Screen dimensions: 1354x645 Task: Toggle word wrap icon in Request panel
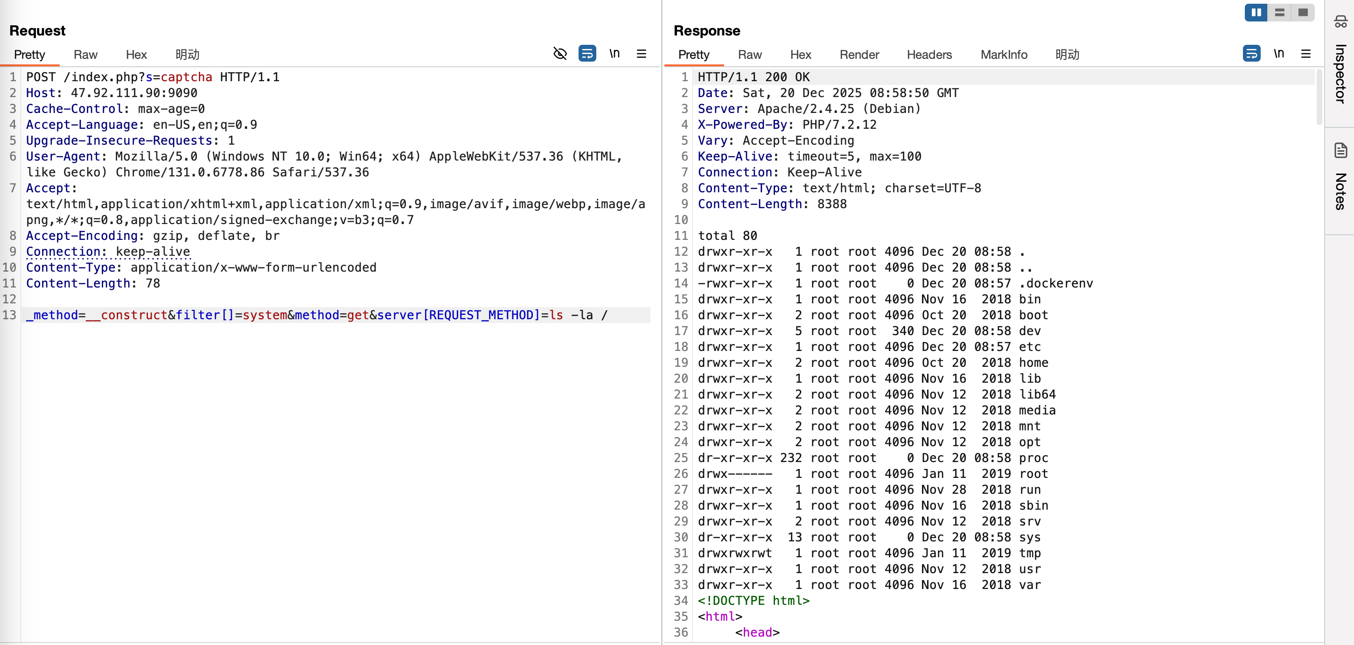pos(586,54)
